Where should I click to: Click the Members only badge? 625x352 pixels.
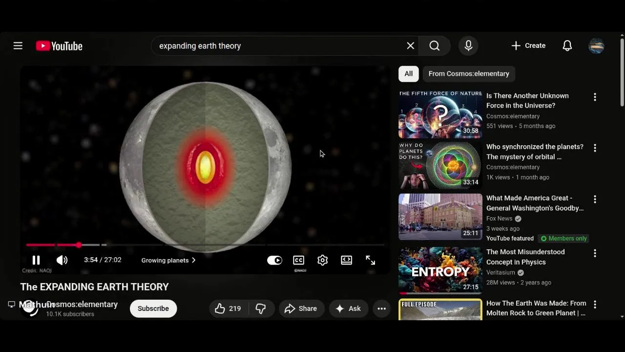564,239
